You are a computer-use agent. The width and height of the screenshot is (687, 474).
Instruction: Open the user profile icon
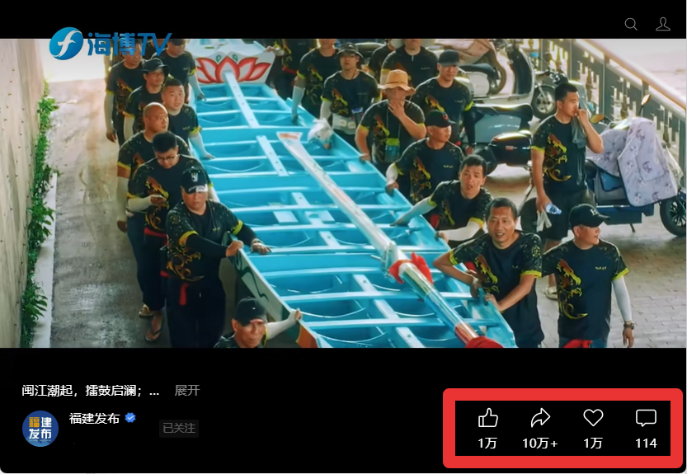pyautogui.click(x=663, y=24)
